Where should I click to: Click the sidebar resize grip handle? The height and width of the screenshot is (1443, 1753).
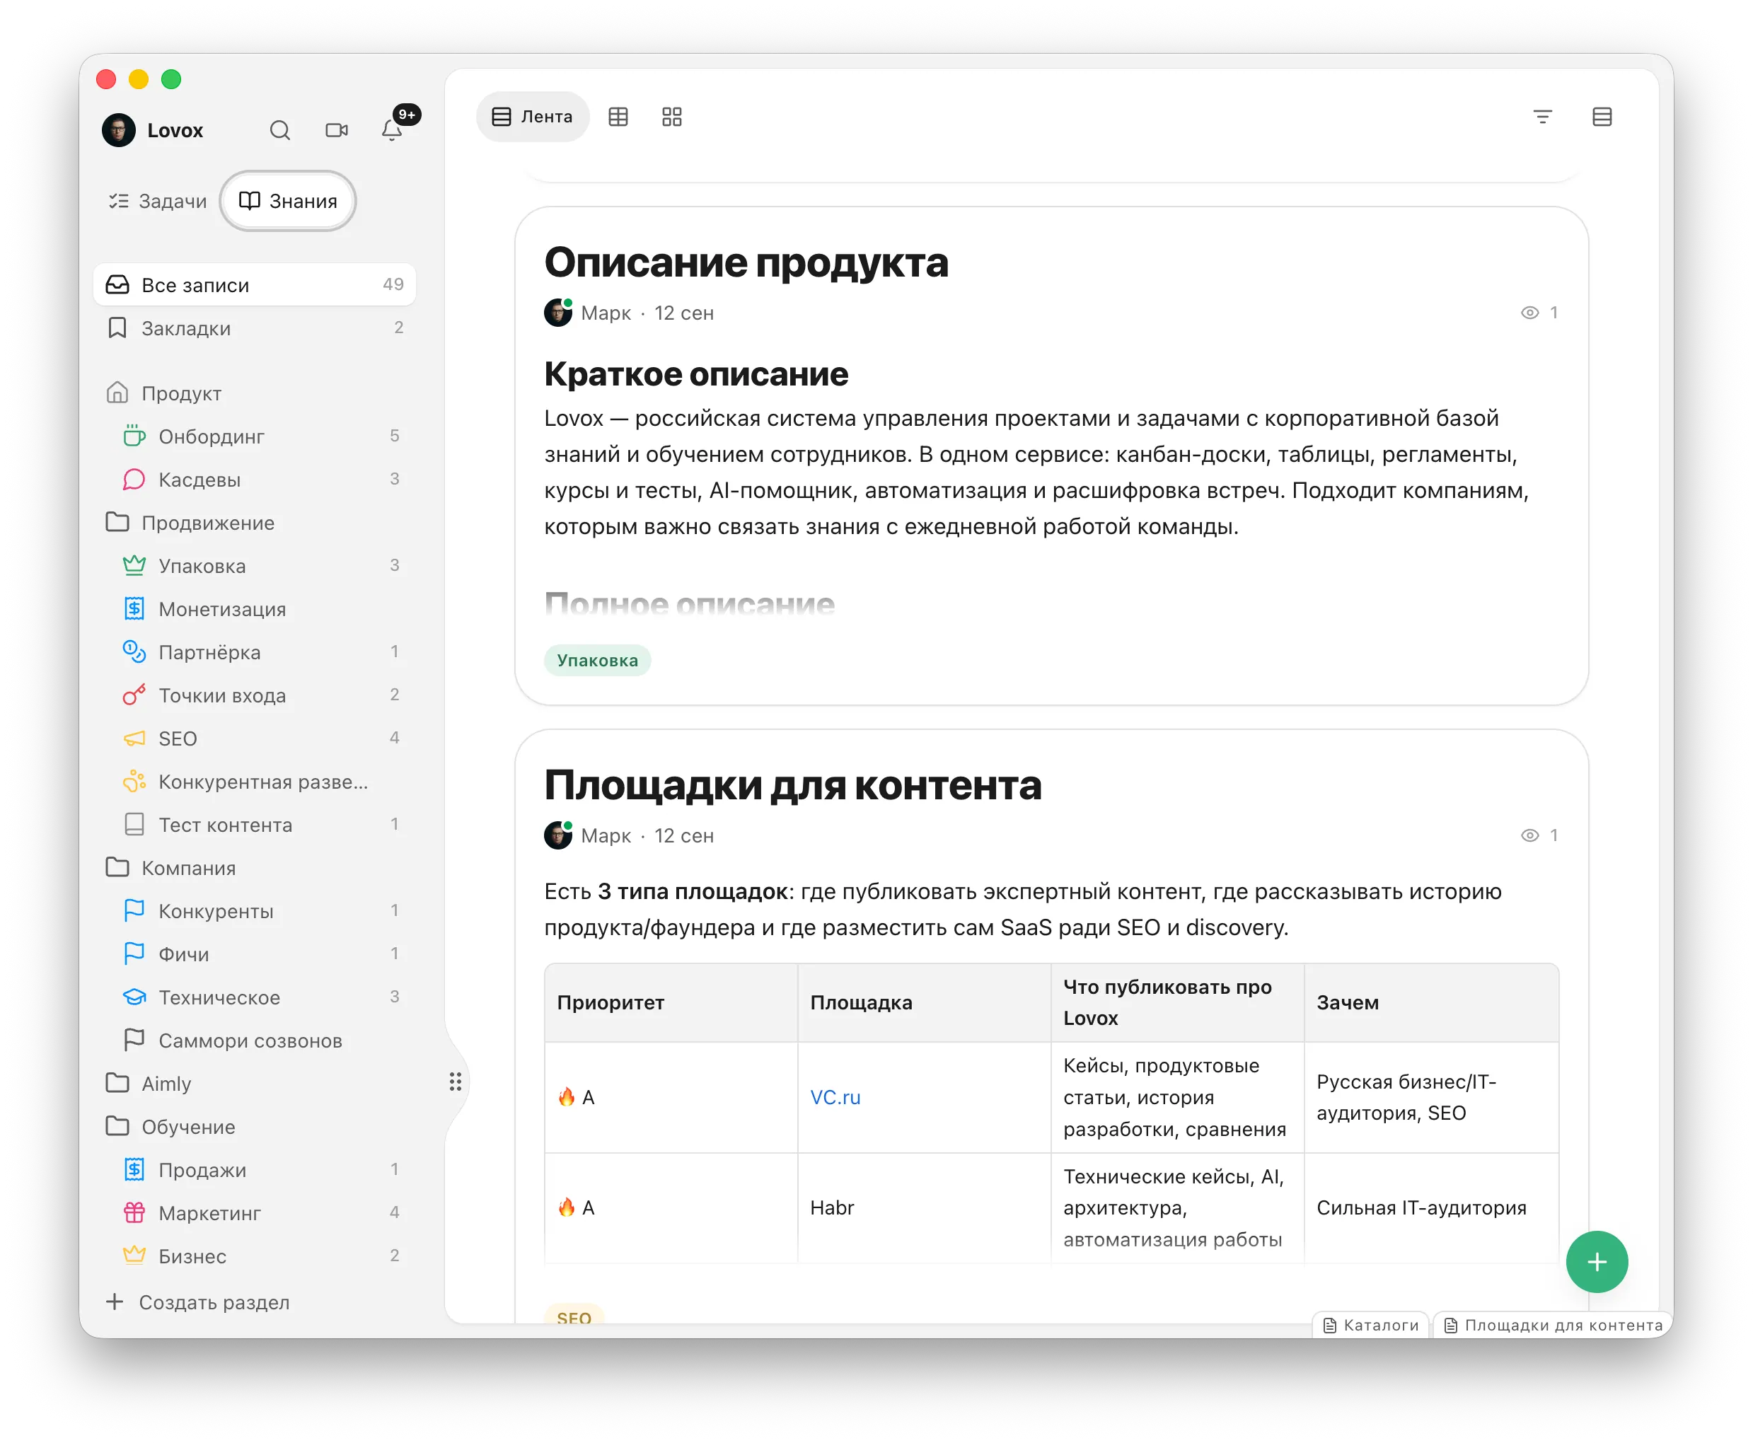[x=456, y=1082]
